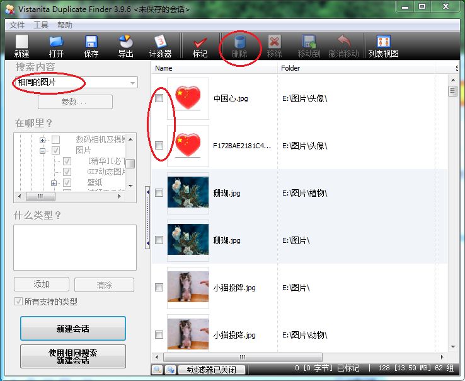Screen dimensions: 465x381
Task: Toggle the GIF动态图片 folder checkbox
Action: 67,172
